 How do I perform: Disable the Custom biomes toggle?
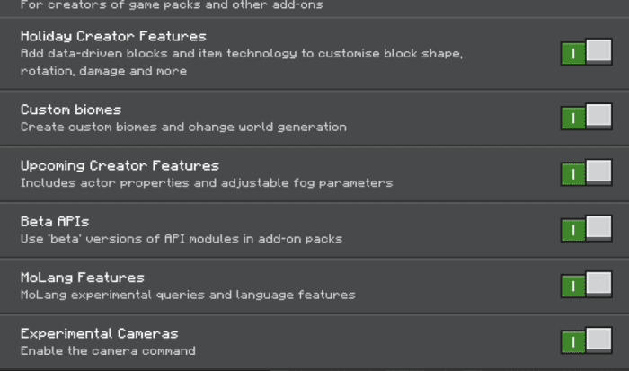(x=586, y=117)
